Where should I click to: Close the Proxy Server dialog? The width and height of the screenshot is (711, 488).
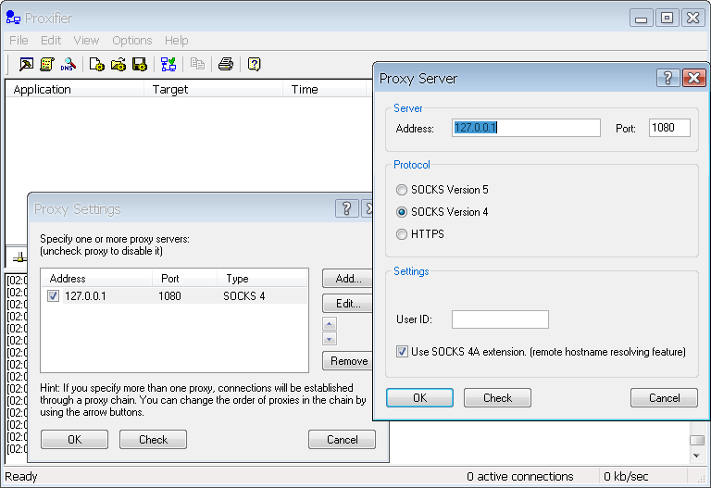693,78
